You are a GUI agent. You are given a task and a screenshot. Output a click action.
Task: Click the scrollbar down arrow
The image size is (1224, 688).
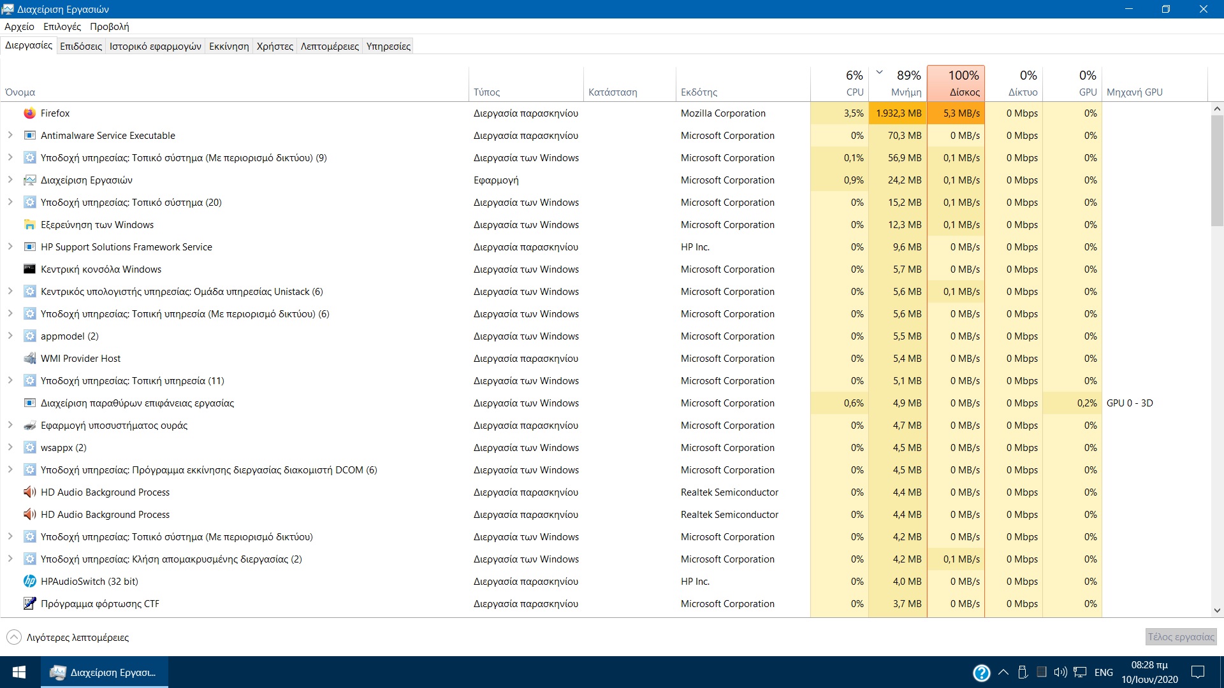coord(1217,610)
